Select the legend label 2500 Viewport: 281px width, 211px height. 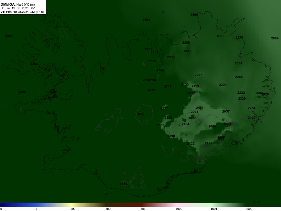(249, 209)
